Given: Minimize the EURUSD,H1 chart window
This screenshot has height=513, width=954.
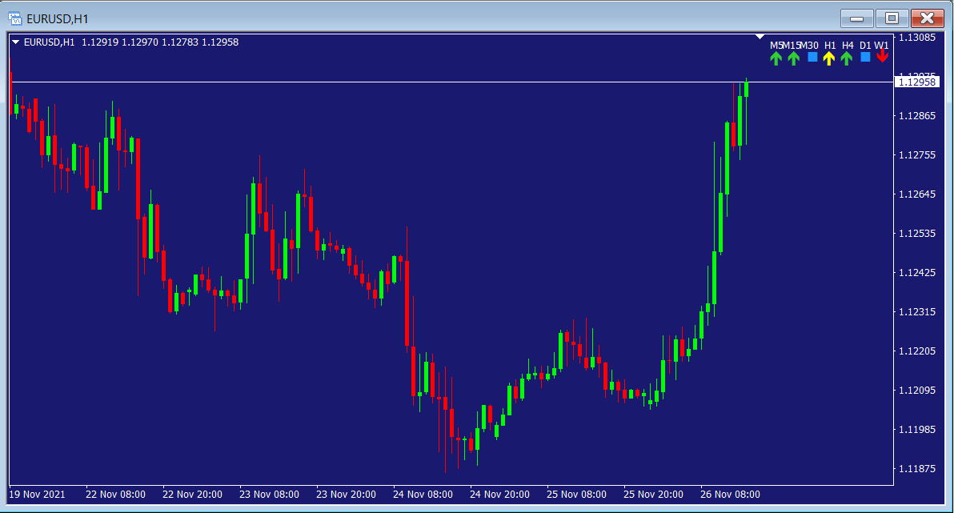Looking at the screenshot, I should tap(857, 18).
